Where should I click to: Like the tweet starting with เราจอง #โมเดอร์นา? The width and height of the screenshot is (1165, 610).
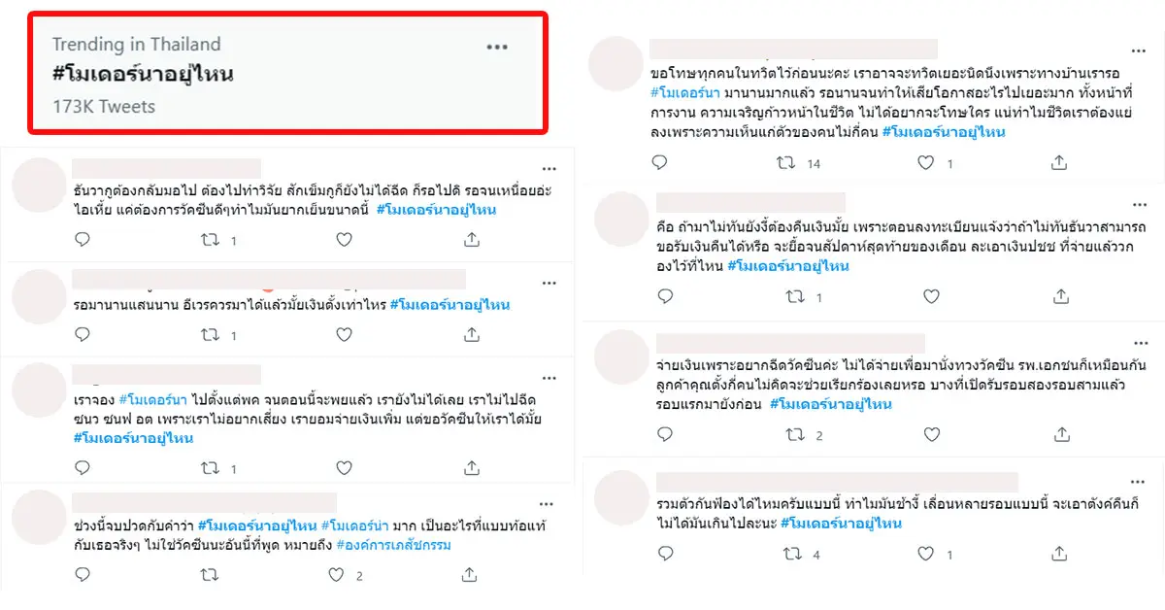tap(343, 468)
